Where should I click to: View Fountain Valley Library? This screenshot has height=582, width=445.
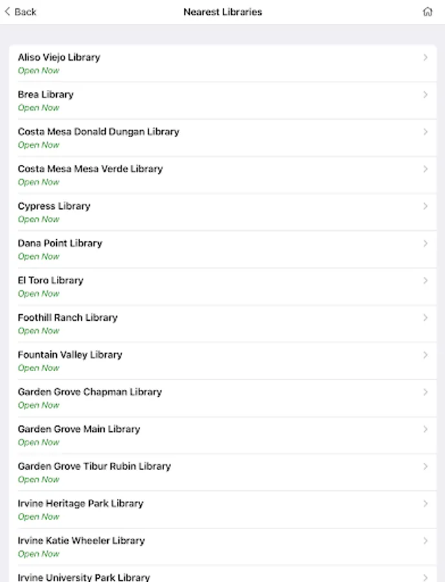pyautogui.click(x=70, y=355)
